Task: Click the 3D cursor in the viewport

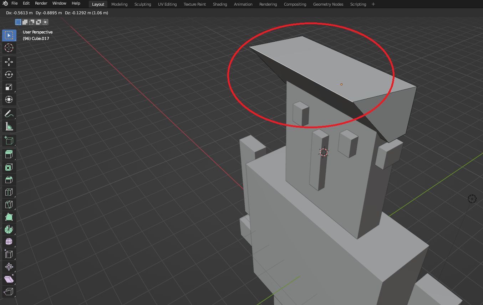Action: pos(324,152)
